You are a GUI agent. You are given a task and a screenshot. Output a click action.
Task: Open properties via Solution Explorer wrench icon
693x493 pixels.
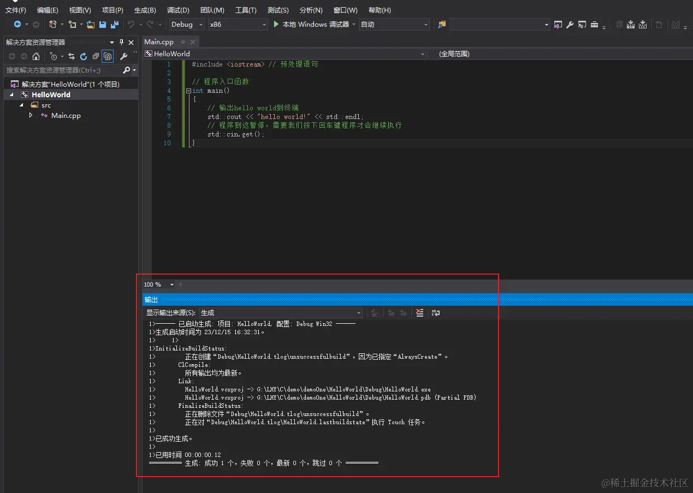[123, 56]
